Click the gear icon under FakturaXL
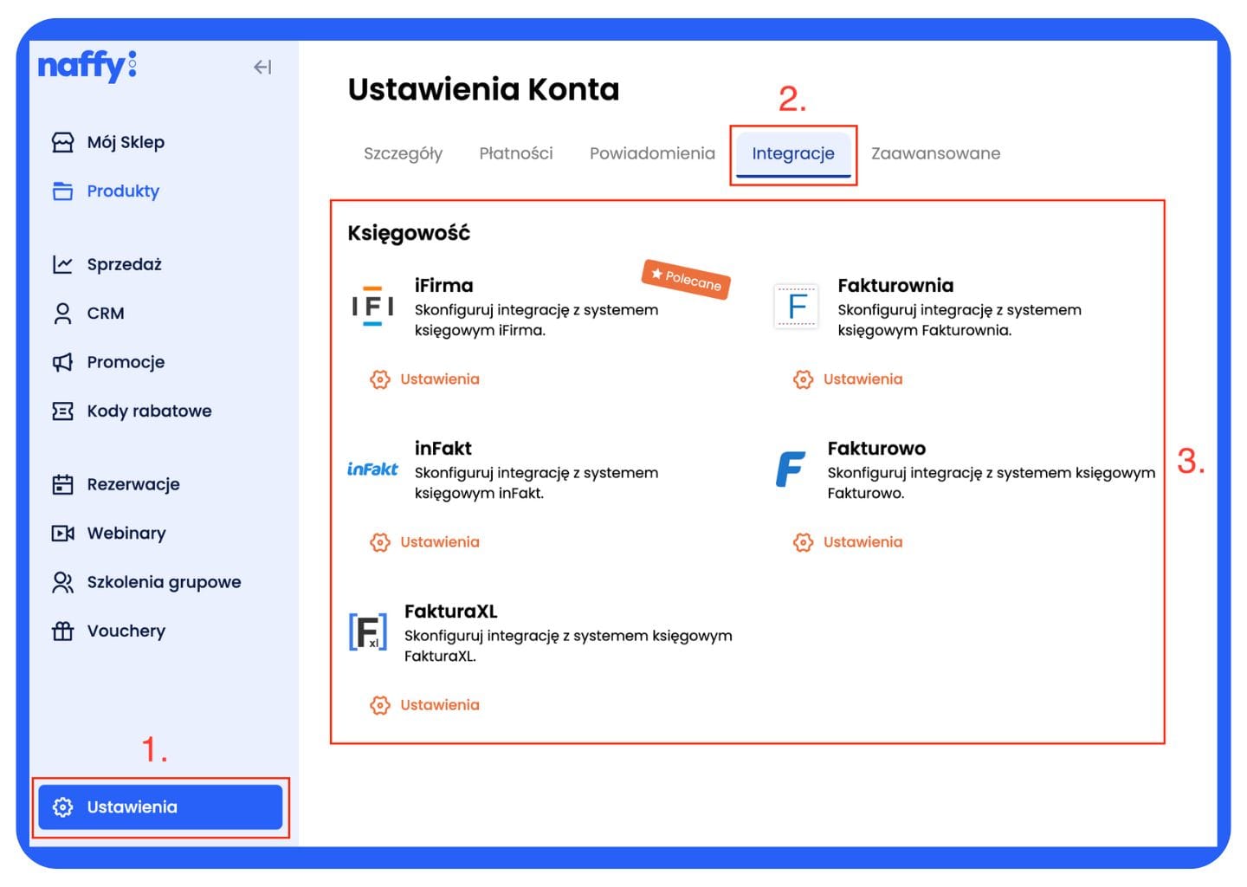The height and width of the screenshot is (887, 1247). 379,704
